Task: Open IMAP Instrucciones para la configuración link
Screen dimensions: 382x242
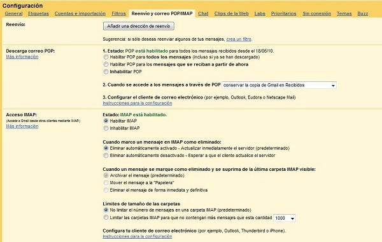Action: pos(138,236)
